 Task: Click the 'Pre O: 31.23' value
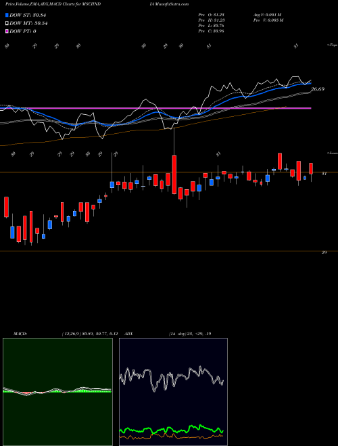coord(212,15)
